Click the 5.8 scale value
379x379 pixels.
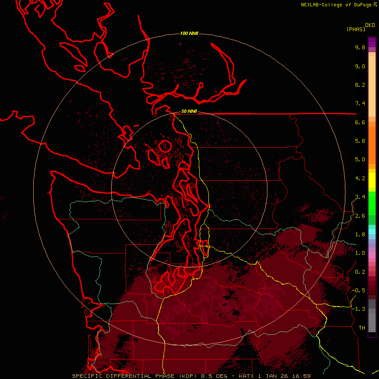360,141
